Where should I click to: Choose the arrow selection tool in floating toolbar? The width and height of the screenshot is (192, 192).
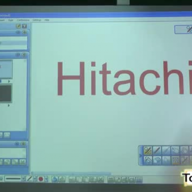(x=166, y=160)
